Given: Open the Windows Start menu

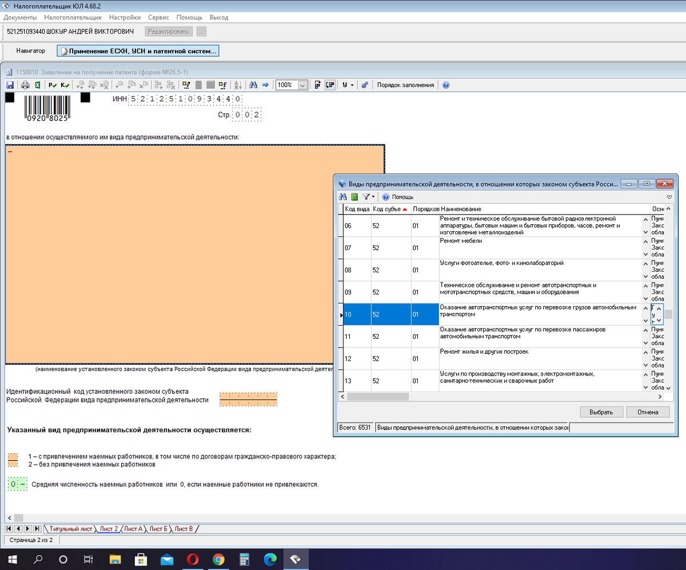Looking at the screenshot, I should pyautogui.click(x=13, y=559).
